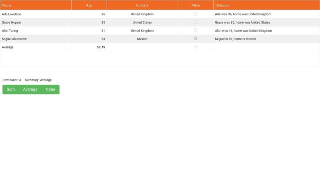This screenshot has height=180, width=320.
Task: Click Grace Hopper's age cell 85
Action: [x=89, y=22]
